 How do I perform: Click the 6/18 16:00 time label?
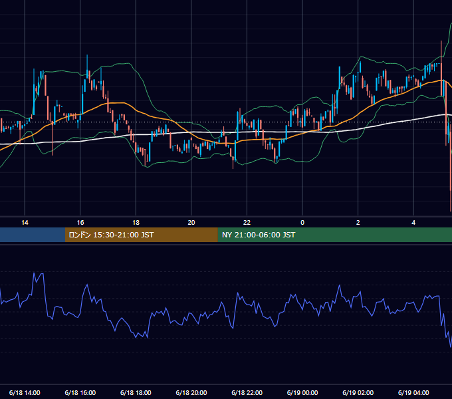coord(80,392)
